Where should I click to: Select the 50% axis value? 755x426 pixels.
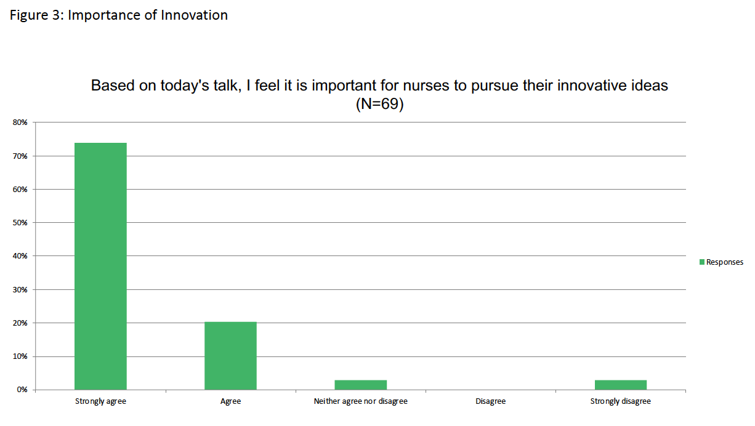[x=20, y=223]
